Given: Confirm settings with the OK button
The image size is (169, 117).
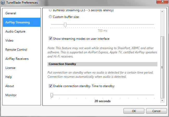Looking at the screenshot, I should [134, 111].
